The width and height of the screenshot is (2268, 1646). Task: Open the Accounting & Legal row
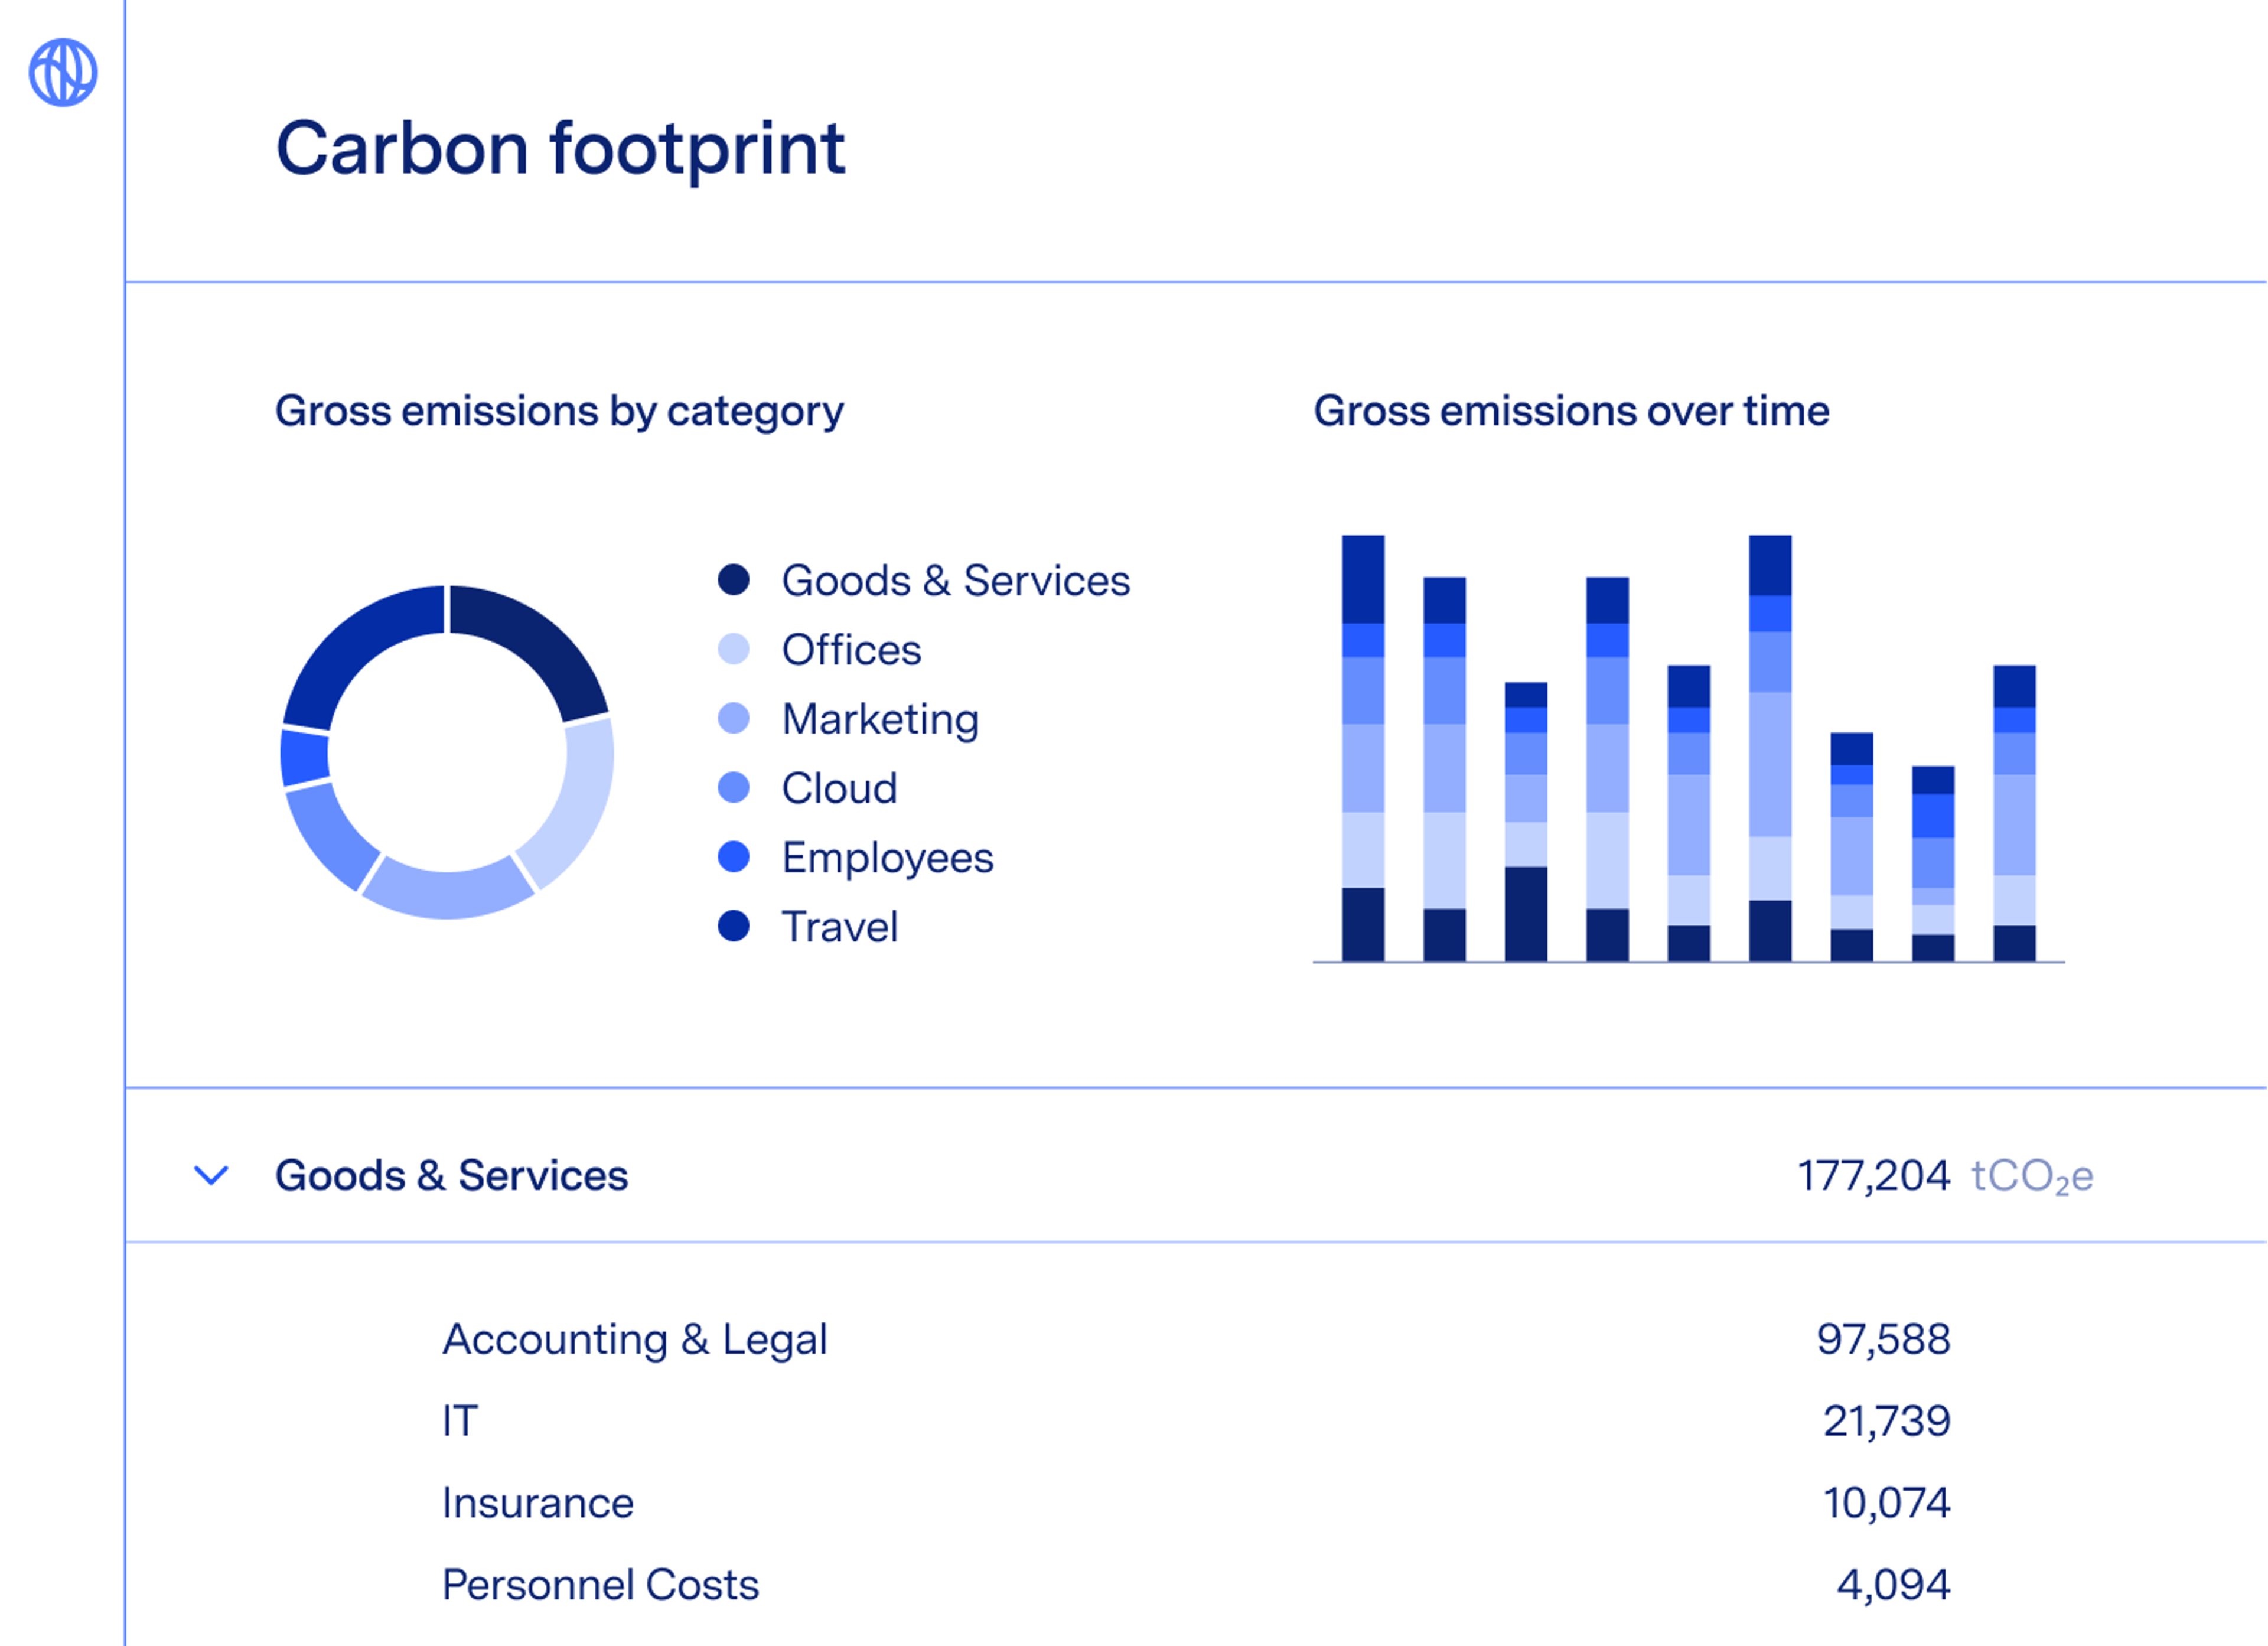(635, 1339)
